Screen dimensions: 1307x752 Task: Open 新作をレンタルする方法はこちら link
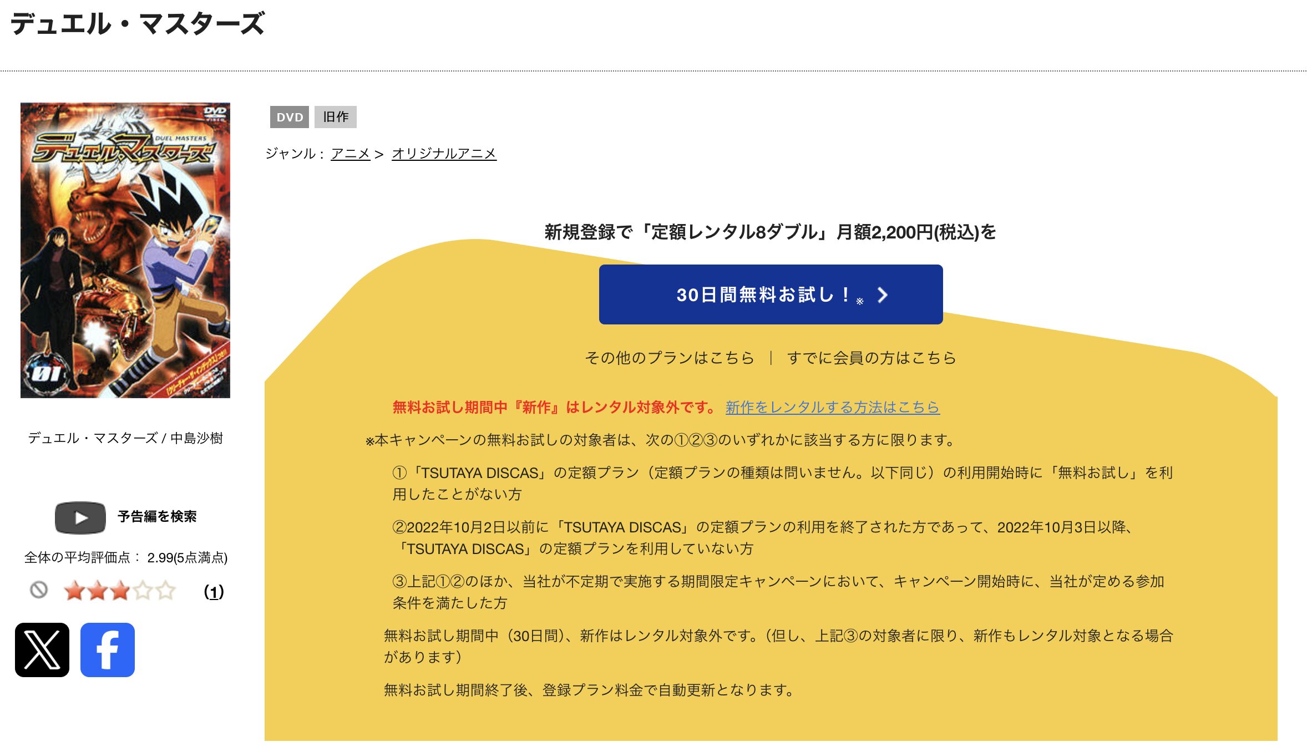[833, 408]
